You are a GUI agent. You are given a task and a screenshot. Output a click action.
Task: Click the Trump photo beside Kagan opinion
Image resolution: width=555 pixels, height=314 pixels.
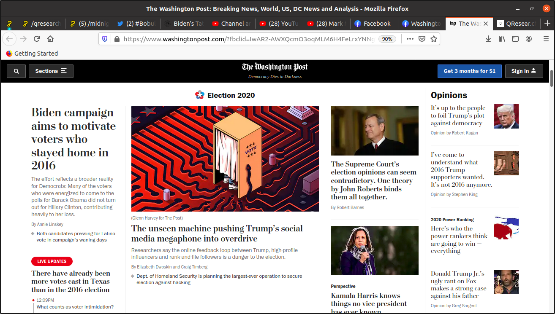[x=506, y=116]
